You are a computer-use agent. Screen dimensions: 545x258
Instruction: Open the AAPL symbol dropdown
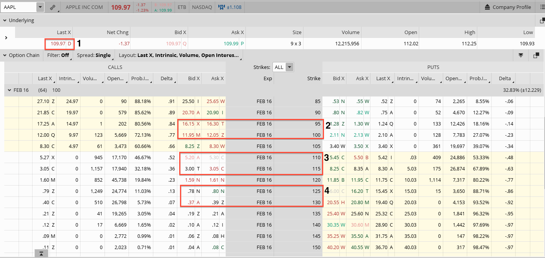pos(40,7)
